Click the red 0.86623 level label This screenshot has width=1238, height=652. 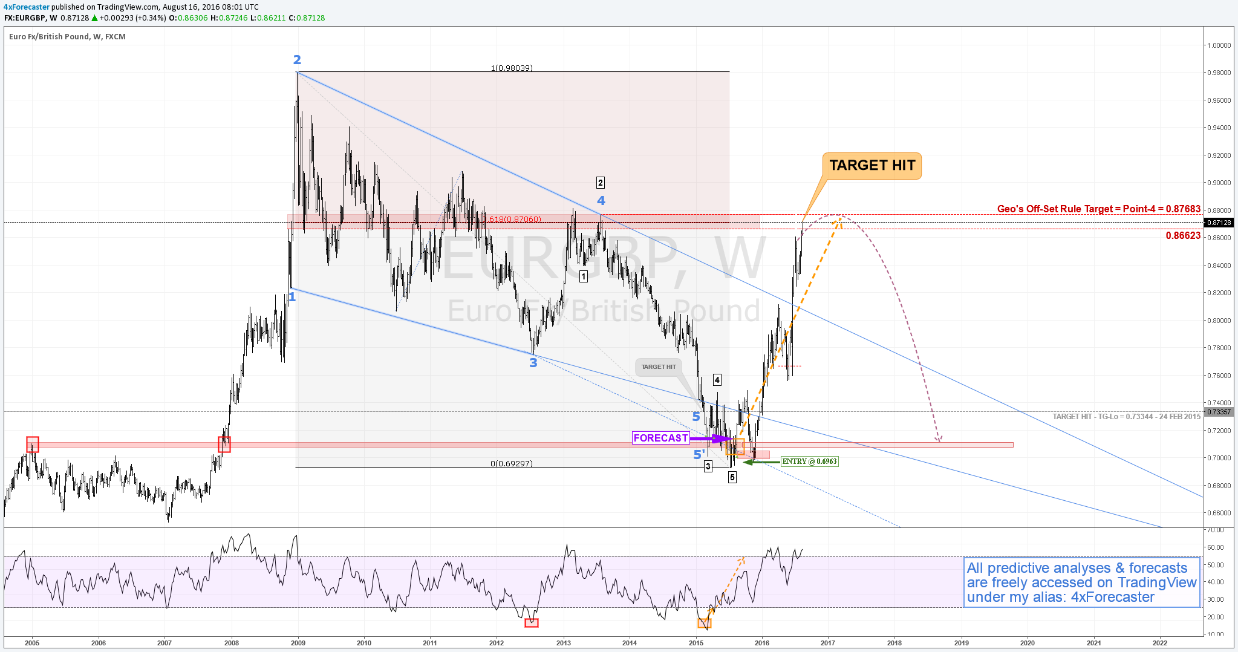[x=1183, y=236]
